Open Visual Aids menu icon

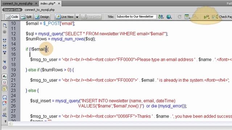195,17
